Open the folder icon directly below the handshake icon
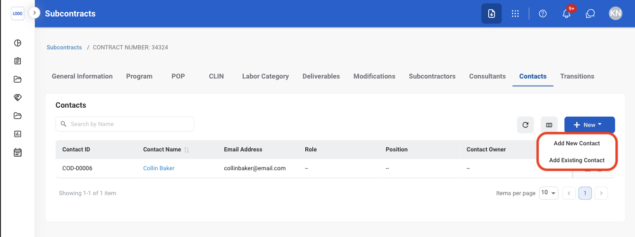Viewport: 635px width, 237px height. tap(18, 116)
